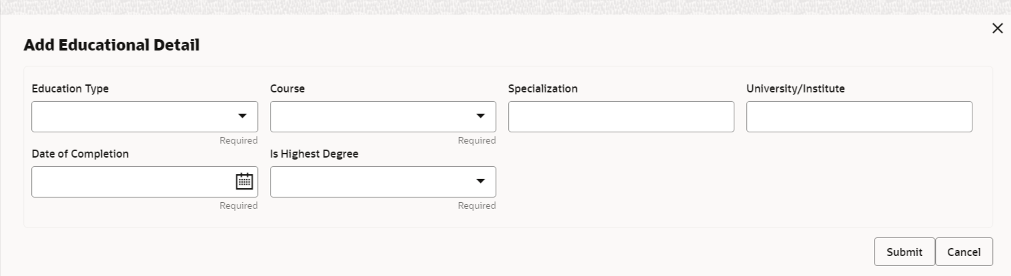Screen dimensions: 1011x276
Task: Focus the Date of Completion text input
Action: coord(130,182)
